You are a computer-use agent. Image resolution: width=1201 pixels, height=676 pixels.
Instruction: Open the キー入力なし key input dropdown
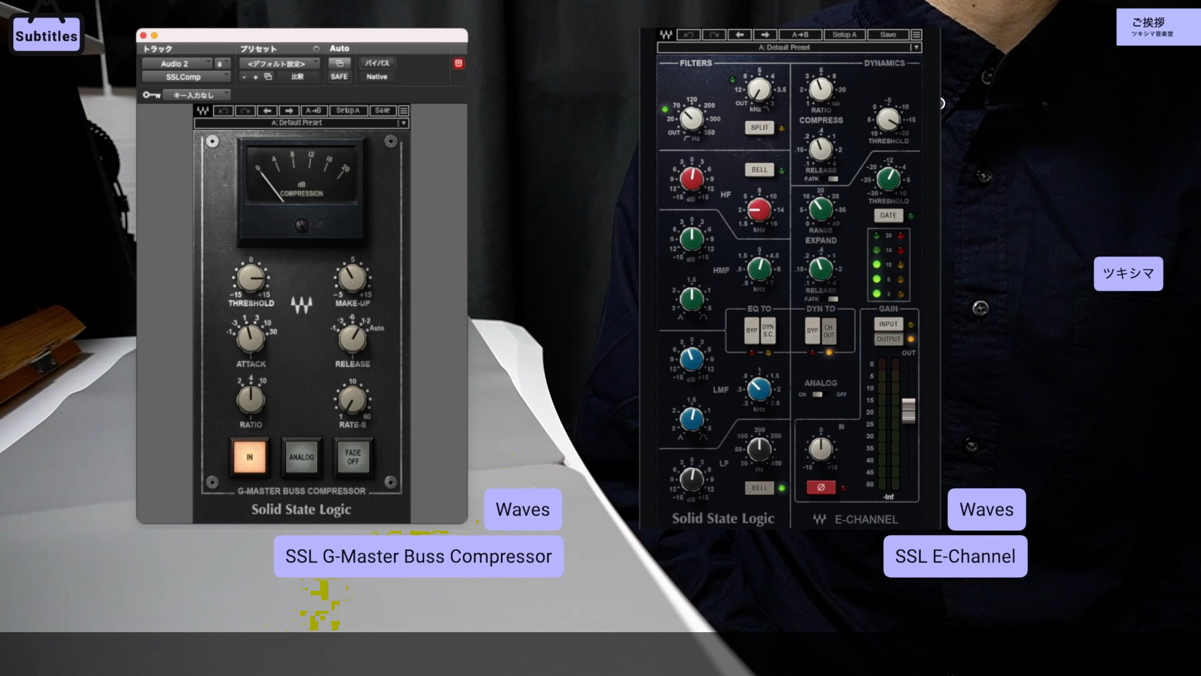coord(197,94)
